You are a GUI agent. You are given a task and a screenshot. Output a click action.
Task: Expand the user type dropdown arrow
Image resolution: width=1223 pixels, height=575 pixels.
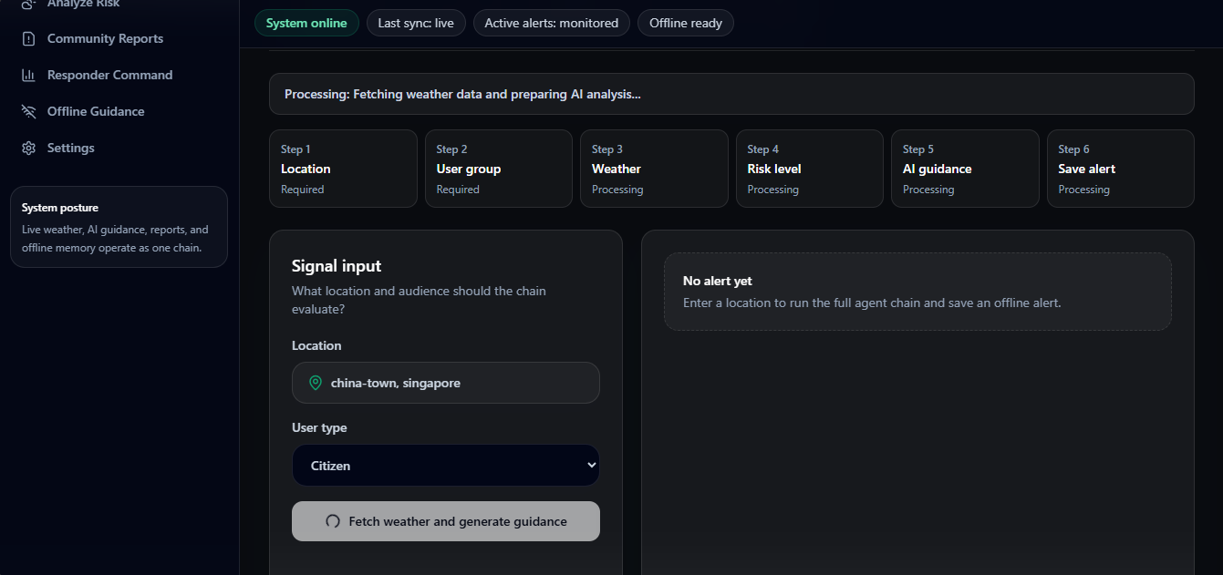[x=590, y=465]
